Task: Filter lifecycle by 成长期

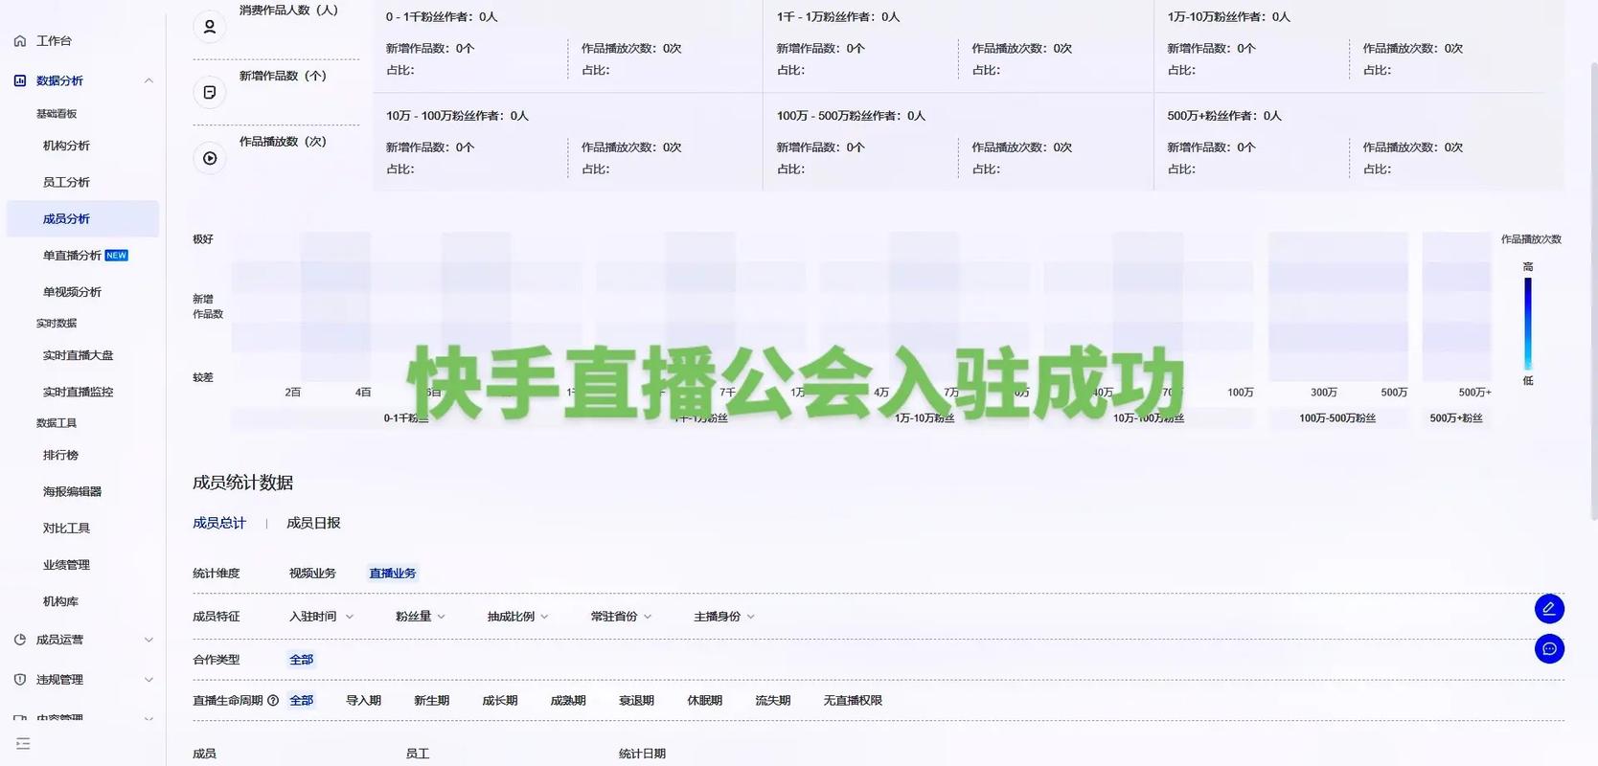Action: coord(499,701)
